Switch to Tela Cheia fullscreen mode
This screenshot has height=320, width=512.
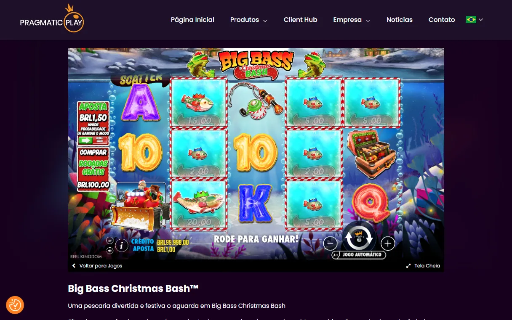(423, 266)
